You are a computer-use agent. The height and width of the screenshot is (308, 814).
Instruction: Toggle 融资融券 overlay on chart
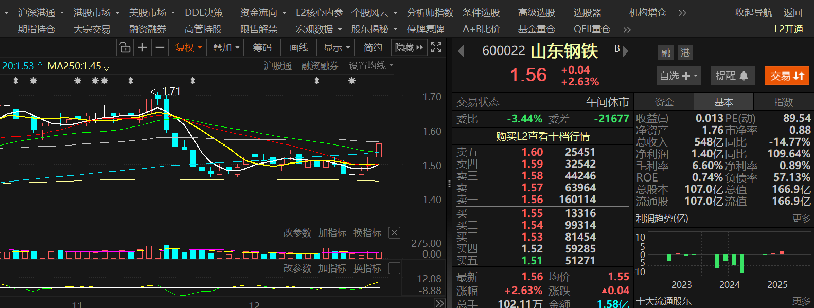tap(320, 66)
